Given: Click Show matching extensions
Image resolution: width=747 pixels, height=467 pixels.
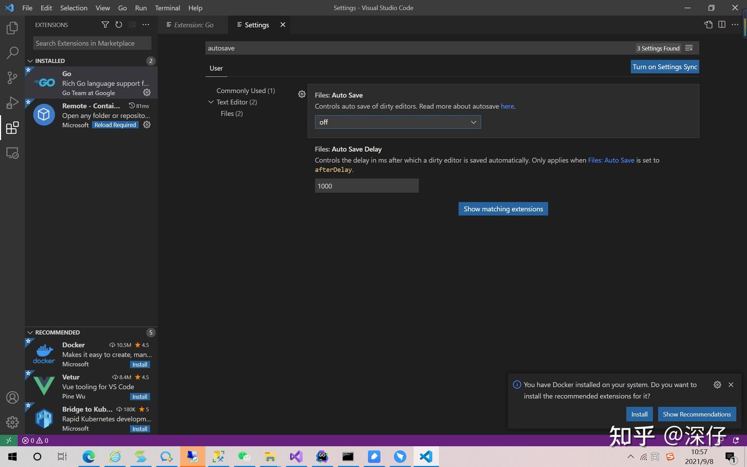Looking at the screenshot, I should click(x=503, y=209).
